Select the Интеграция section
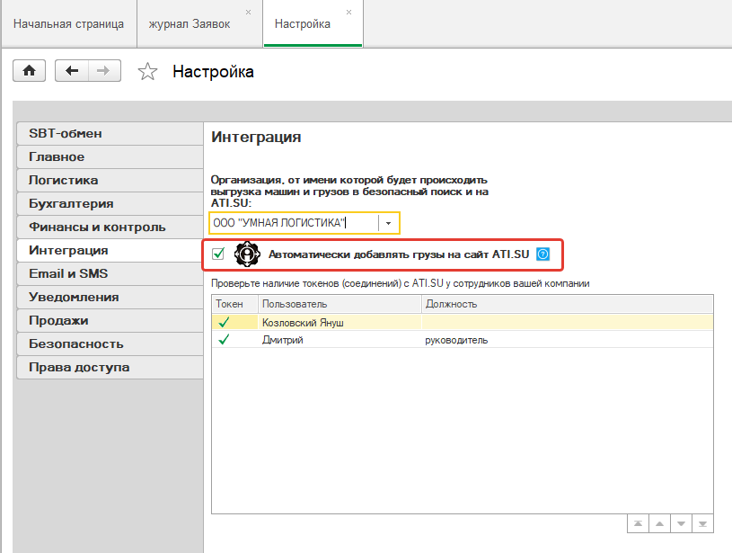 click(x=110, y=251)
